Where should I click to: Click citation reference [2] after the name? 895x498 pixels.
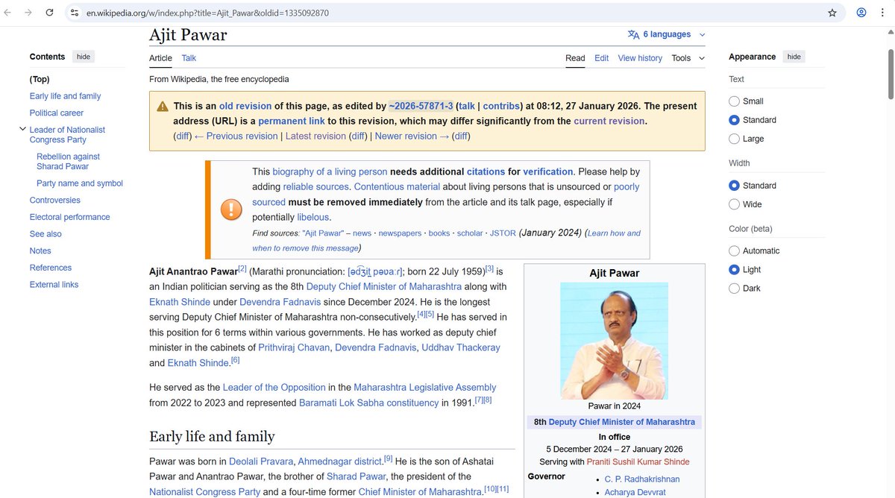(242, 269)
